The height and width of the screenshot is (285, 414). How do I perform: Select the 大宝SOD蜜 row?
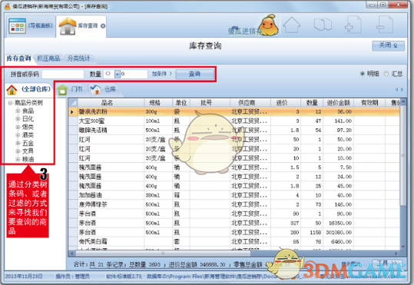tap(234, 121)
